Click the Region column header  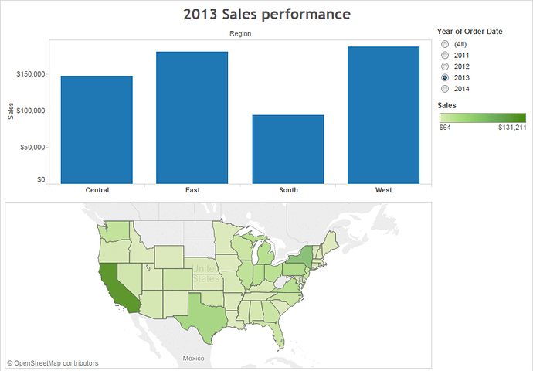tap(240, 34)
